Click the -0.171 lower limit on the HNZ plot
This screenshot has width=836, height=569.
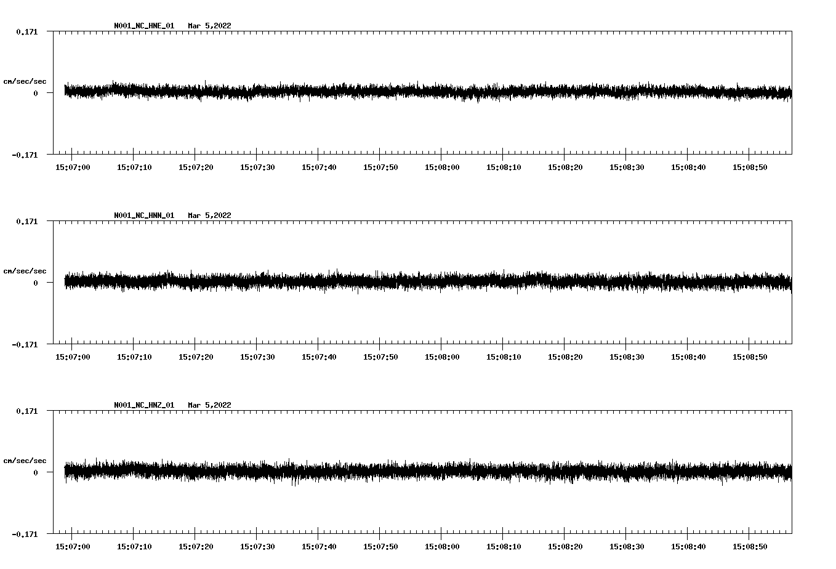pyautogui.click(x=25, y=534)
